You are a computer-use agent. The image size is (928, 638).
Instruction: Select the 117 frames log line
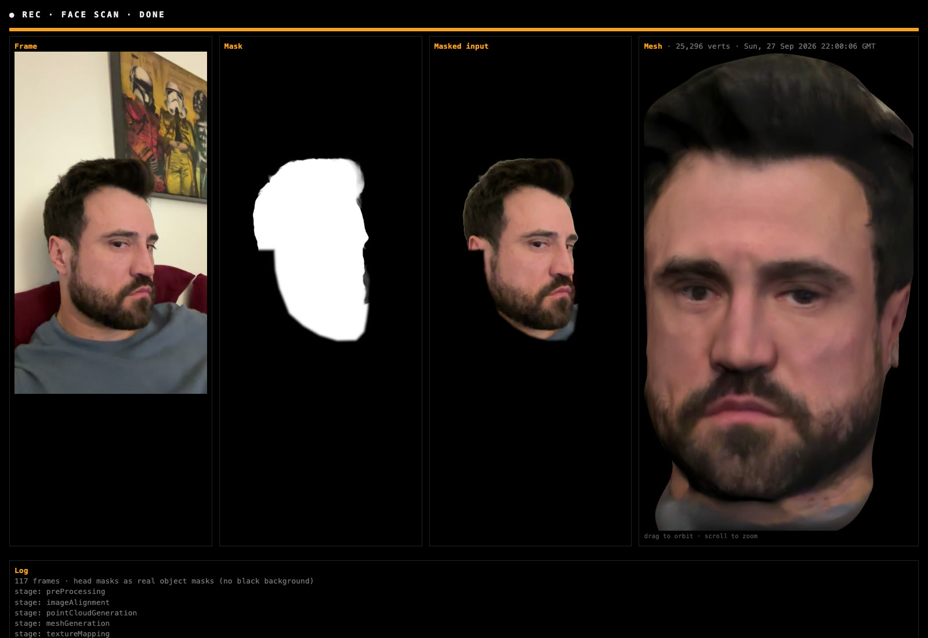click(164, 581)
